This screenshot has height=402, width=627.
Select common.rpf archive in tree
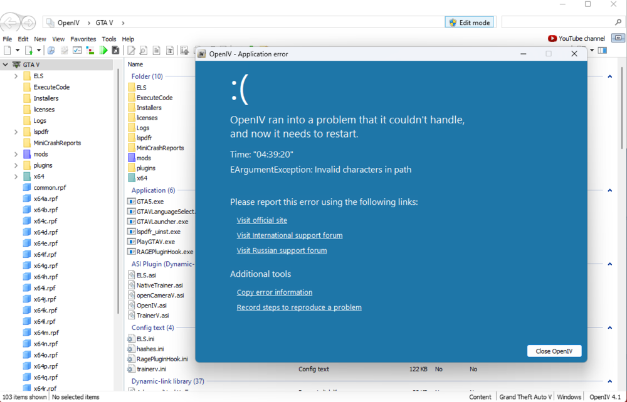50,187
